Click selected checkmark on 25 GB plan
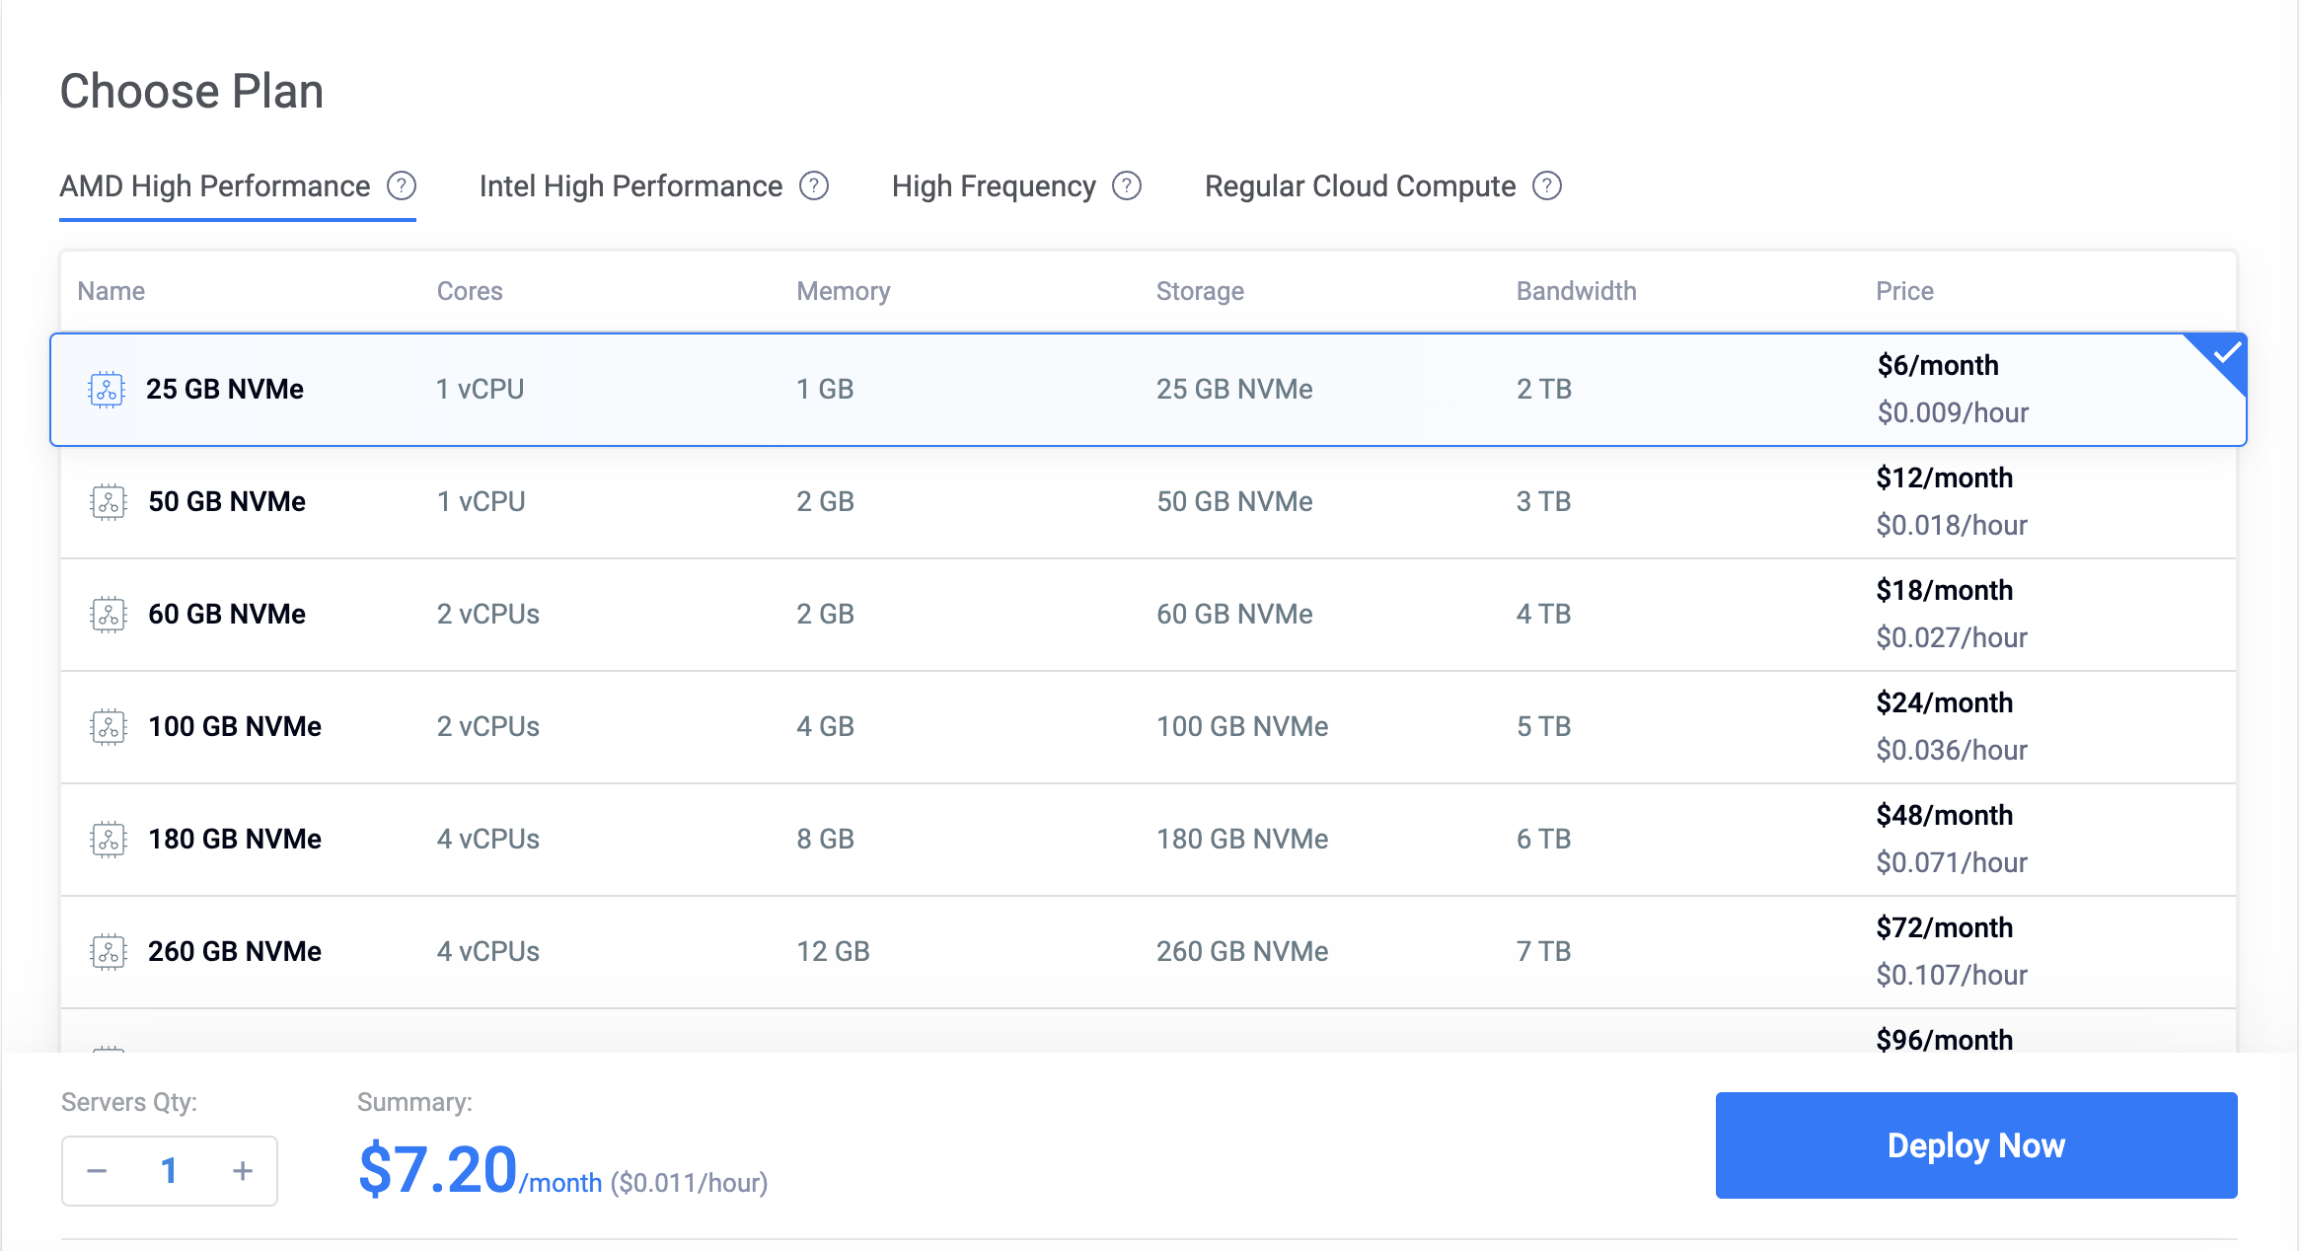The height and width of the screenshot is (1251, 2301). coord(2226,353)
